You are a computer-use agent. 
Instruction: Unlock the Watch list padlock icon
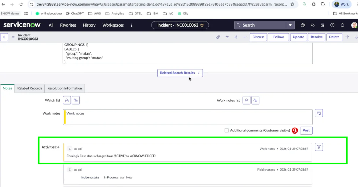[66, 100]
